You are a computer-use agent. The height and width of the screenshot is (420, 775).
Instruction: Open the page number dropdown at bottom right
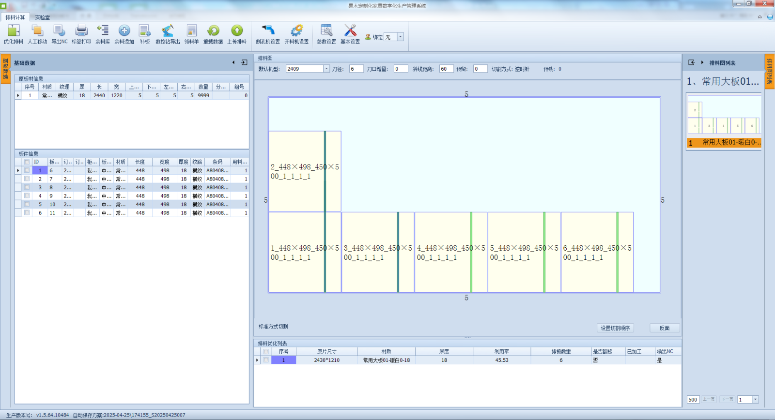[x=755, y=399]
